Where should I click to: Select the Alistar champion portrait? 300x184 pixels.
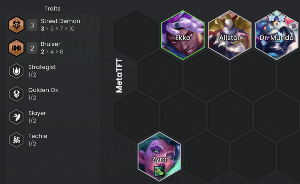pos(230,35)
